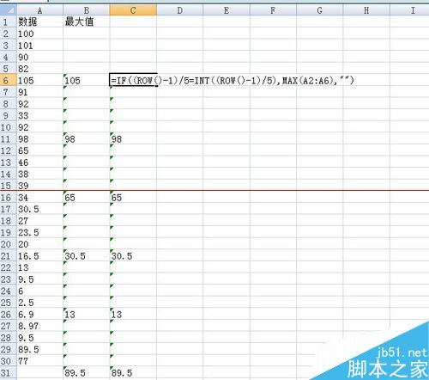Select column B header
Screen dimensions: 429x380
[87, 10]
